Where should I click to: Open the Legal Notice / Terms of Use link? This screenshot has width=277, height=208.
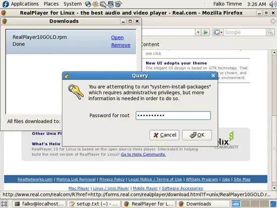click(155, 179)
